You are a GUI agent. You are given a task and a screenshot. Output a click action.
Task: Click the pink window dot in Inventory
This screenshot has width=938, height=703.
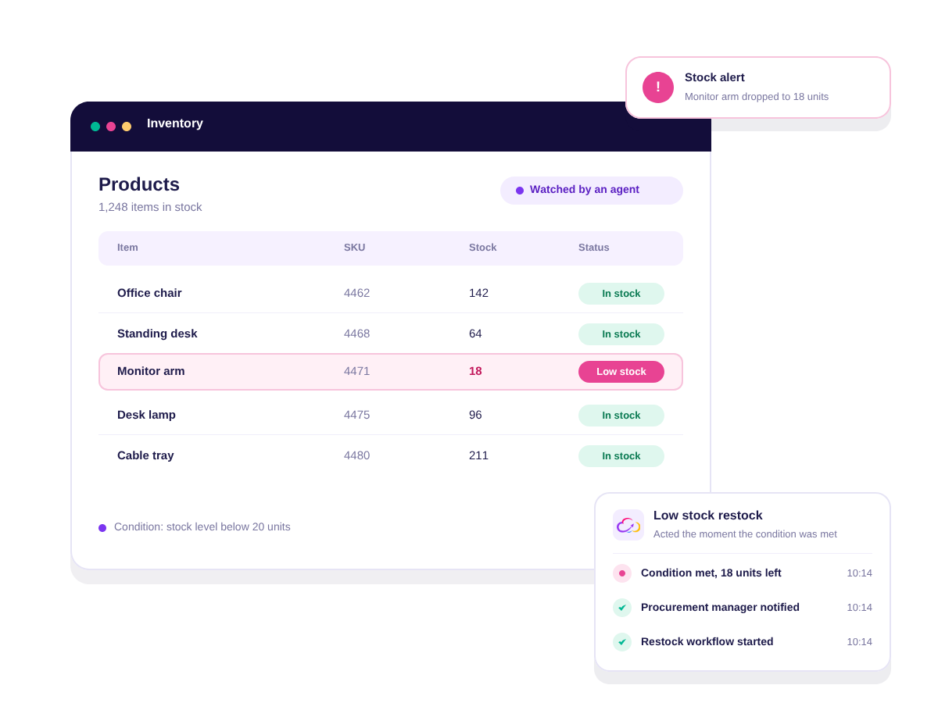tap(111, 127)
